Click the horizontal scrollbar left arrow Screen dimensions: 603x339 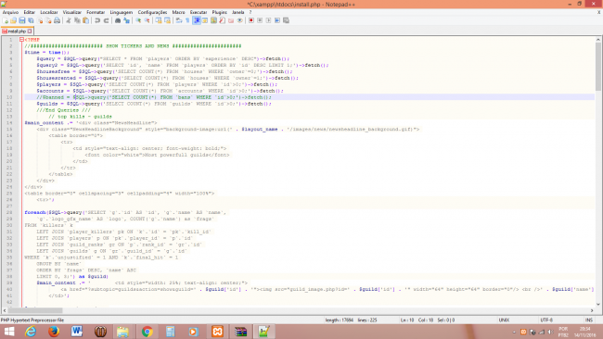tap(5, 310)
